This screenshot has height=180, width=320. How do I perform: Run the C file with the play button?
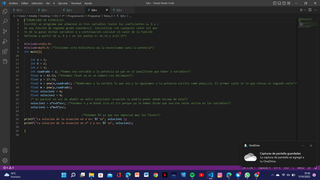(x=302, y=10)
